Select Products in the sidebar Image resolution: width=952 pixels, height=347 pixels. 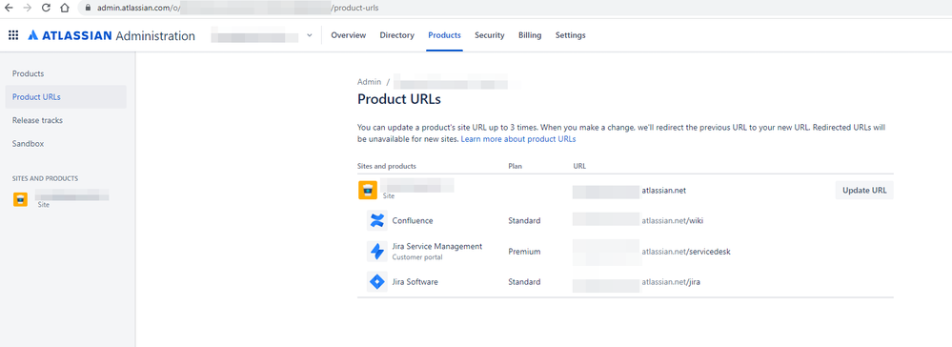(x=66, y=73)
